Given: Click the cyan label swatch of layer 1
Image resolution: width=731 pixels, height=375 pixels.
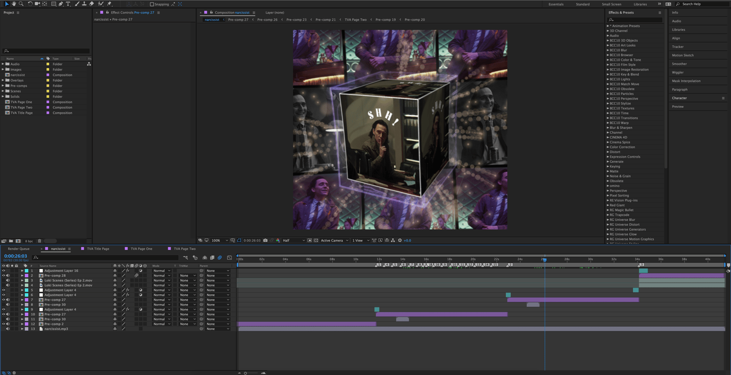Looking at the screenshot, I should coord(26,270).
